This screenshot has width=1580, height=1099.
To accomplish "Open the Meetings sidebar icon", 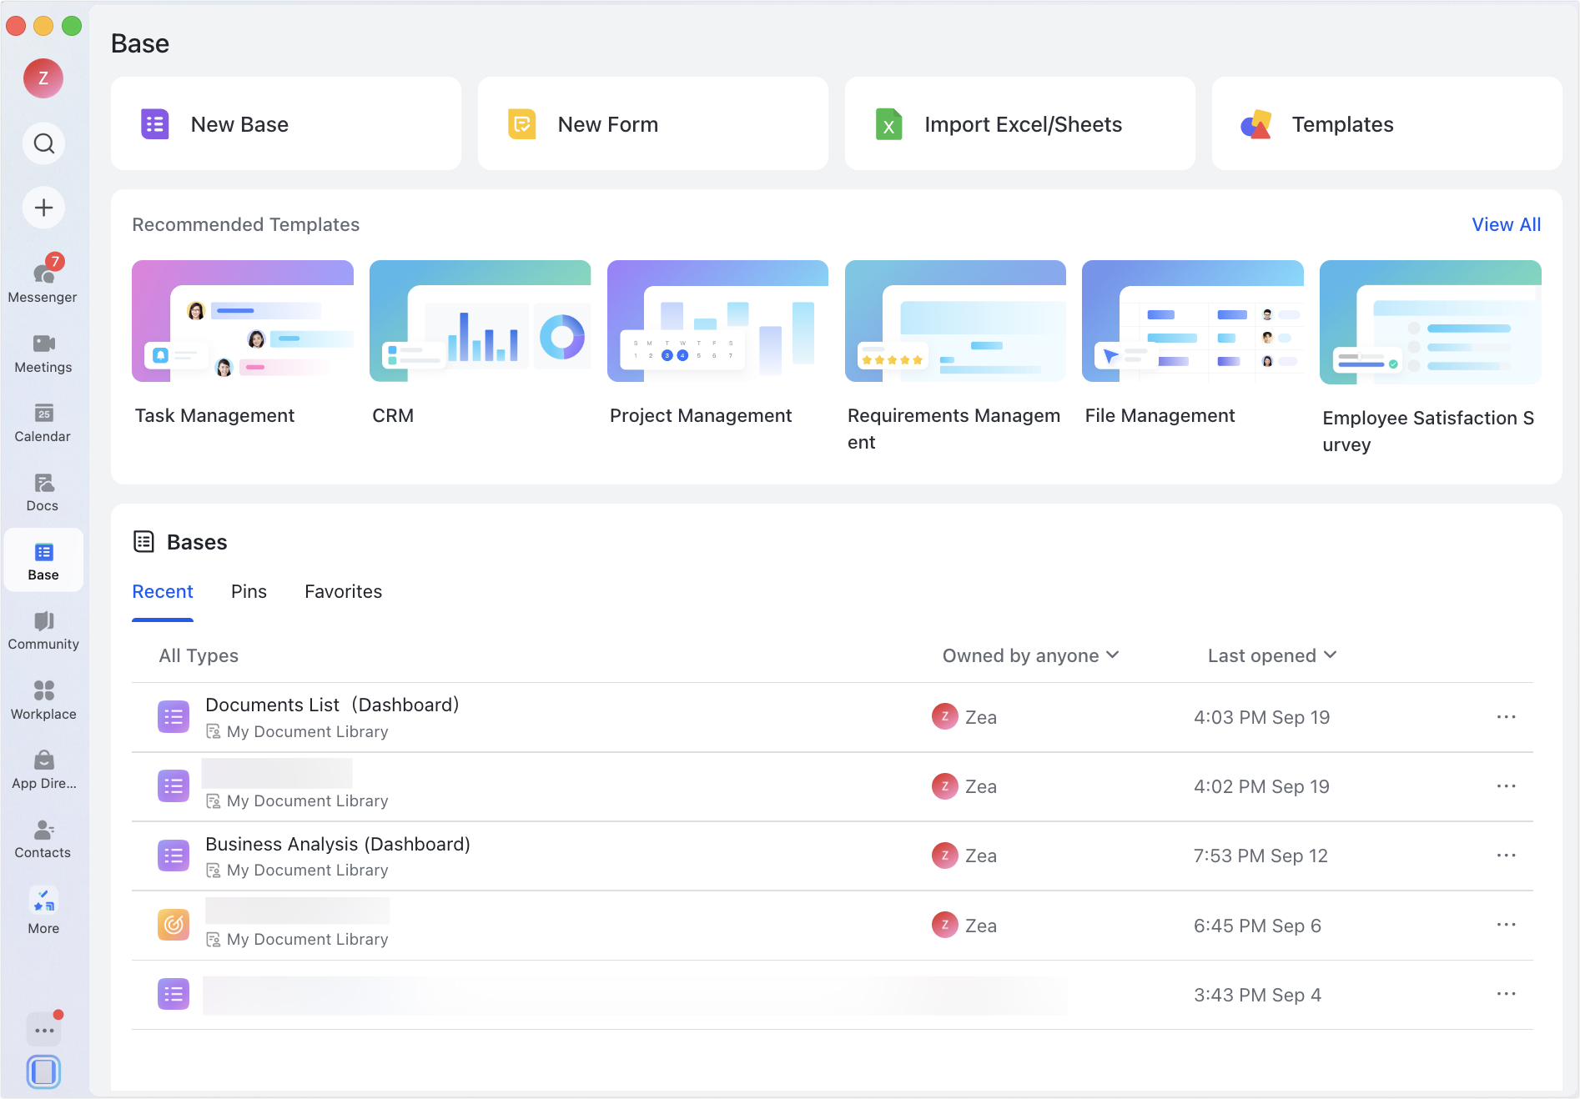I will pyautogui.click(x=43, y=354).
